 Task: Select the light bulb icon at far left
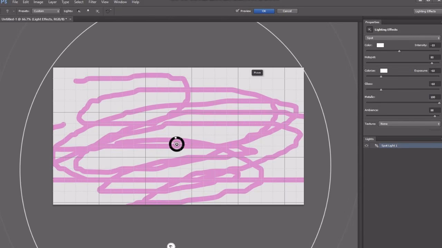8,11
